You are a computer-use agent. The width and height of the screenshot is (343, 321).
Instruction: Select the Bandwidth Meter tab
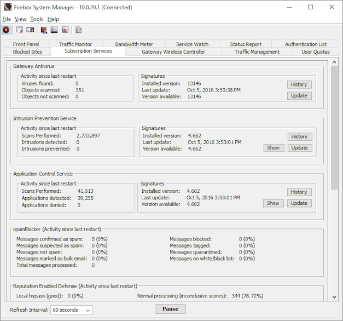tap(134, 44)
